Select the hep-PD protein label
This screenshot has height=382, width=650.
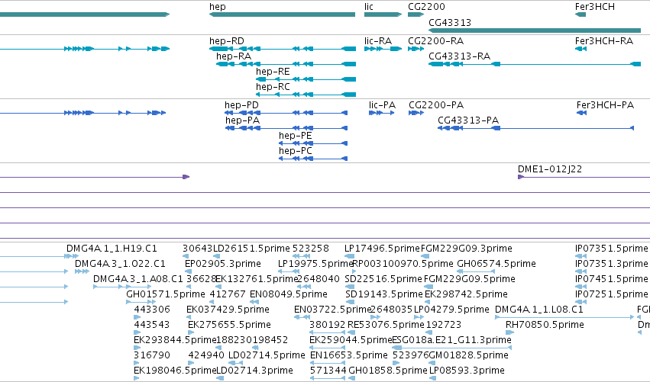click(x=241, y=105)
